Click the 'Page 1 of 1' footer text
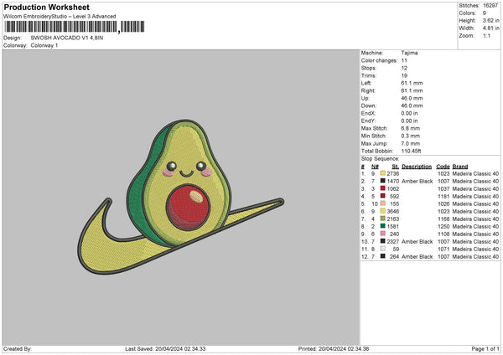This screenshot has width=503, height=355. click(485, 348)
